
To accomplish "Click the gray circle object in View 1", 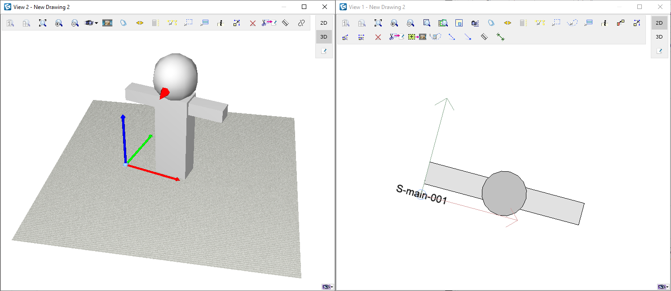I will tap(504, 193).
